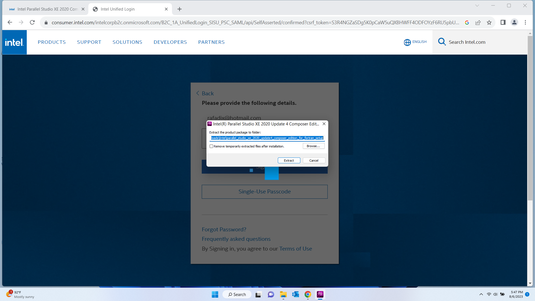The height and width of the screenshot is (301, 535).
Task: Open the DEVELOPERS menu
Action: (170, 42)
